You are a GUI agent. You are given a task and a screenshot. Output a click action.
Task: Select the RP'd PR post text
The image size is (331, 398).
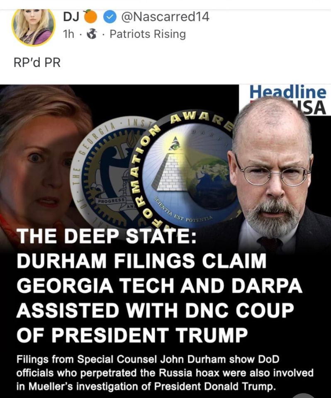37,63
